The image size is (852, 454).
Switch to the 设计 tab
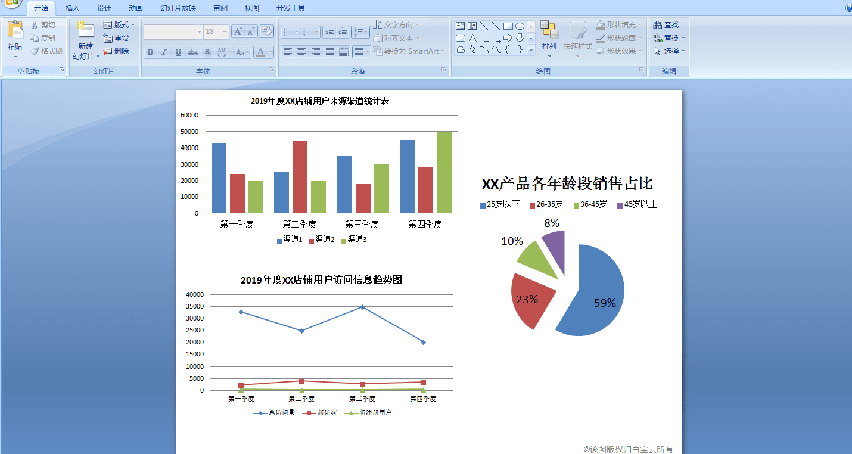pyautogui.click(x=104, y=8)
